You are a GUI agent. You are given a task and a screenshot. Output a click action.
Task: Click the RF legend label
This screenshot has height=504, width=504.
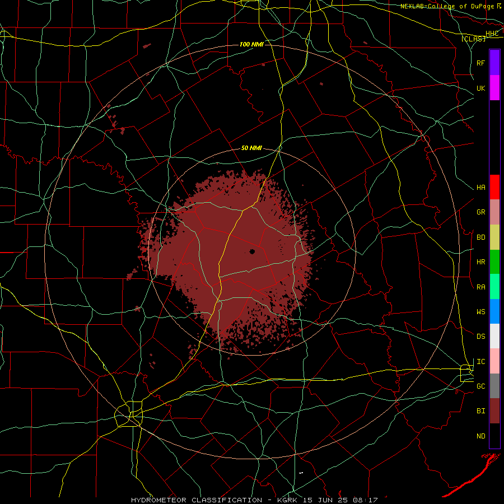480,63
